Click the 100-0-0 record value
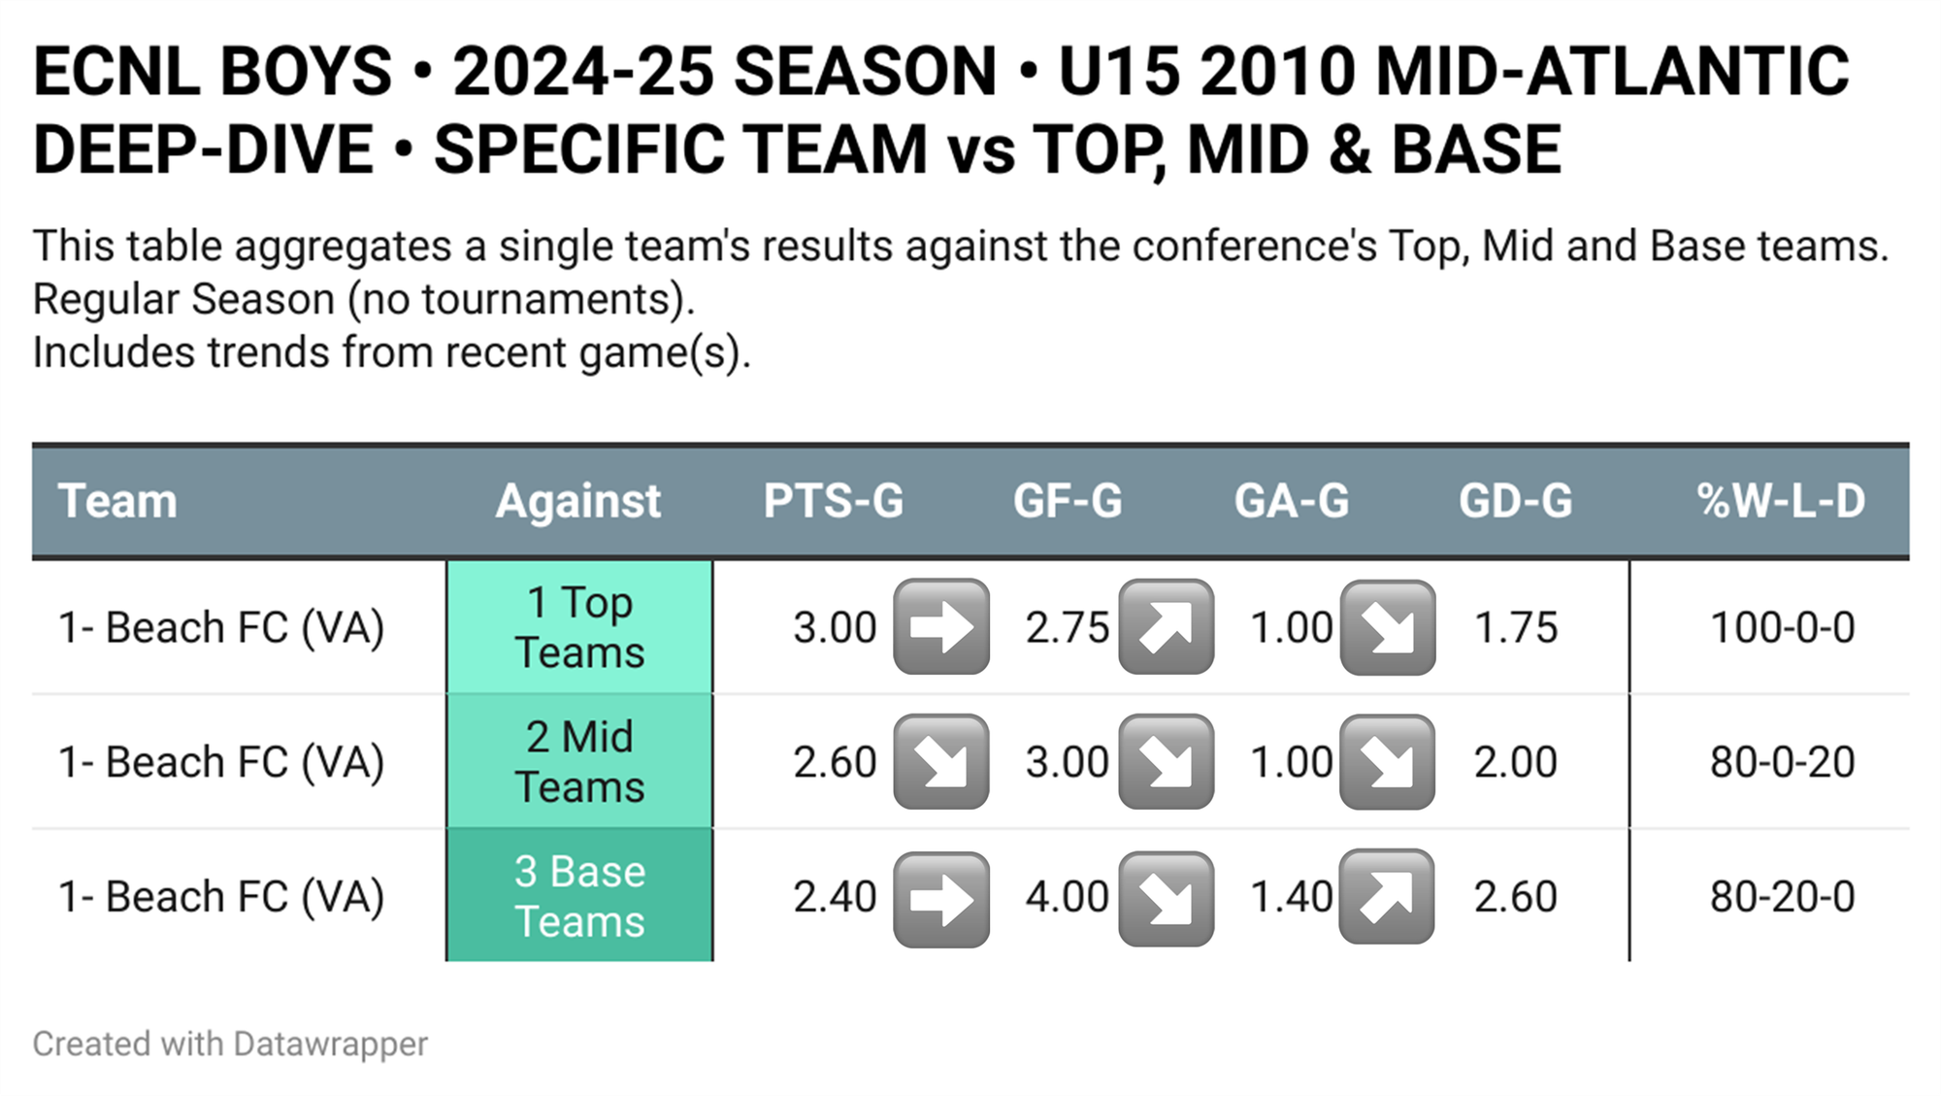The width and height of the screenshot is (1941, 1096). pos(1783,628)
